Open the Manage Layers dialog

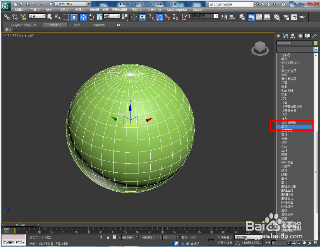pos(242,17)
